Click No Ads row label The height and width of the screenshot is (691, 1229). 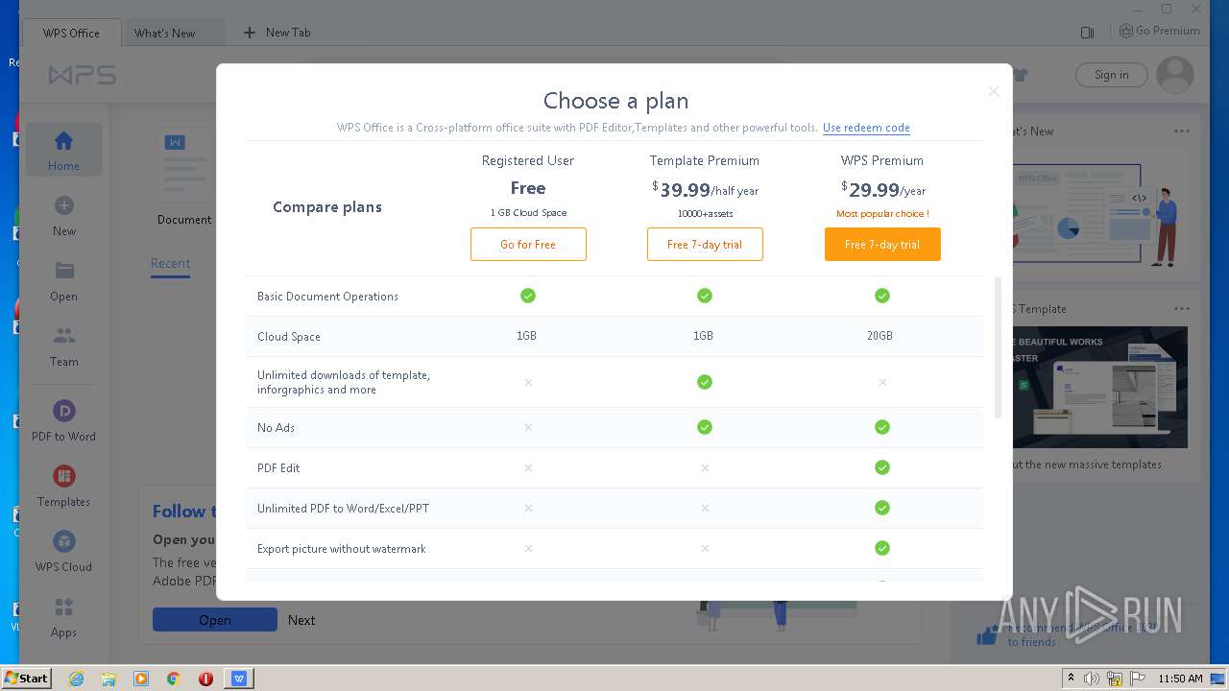(276, 428)
